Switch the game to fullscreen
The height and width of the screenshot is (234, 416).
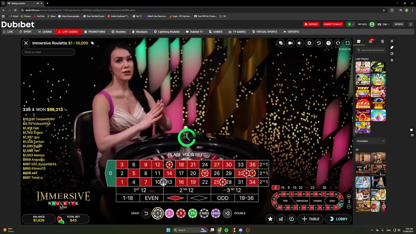[347, 43]
